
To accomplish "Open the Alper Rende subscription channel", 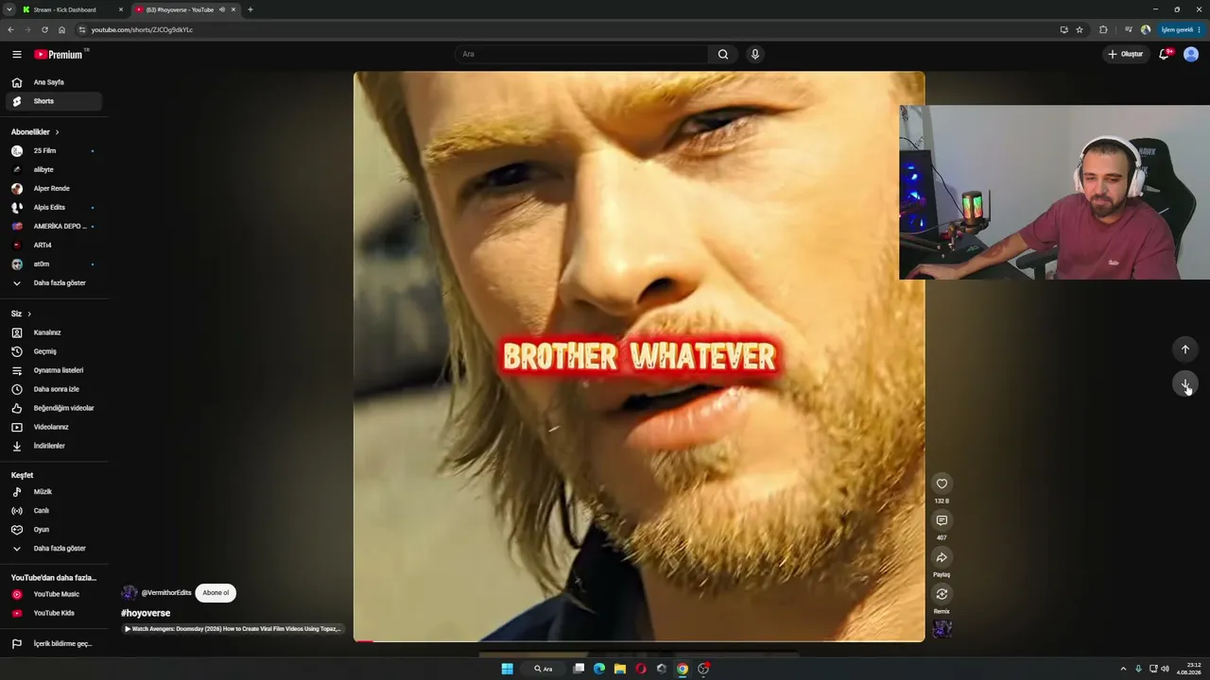I will (54, 189).
